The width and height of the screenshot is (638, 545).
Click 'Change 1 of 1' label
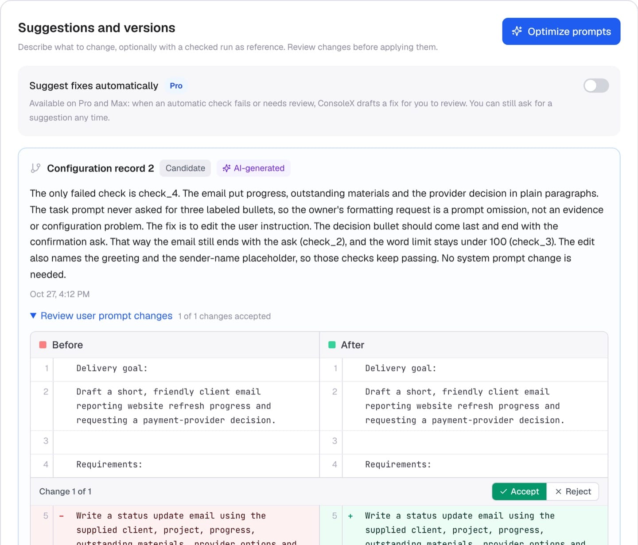coord(65,491)
